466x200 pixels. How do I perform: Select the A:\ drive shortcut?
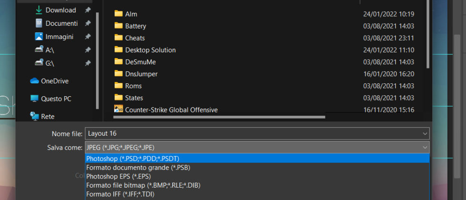[x=49, y=50]
